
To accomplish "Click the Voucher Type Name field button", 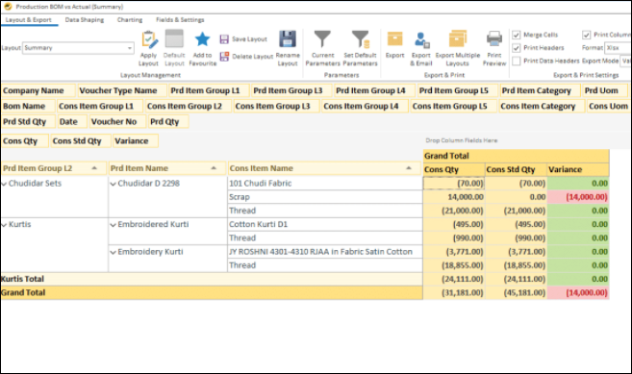I will click(x=122, y=90).
